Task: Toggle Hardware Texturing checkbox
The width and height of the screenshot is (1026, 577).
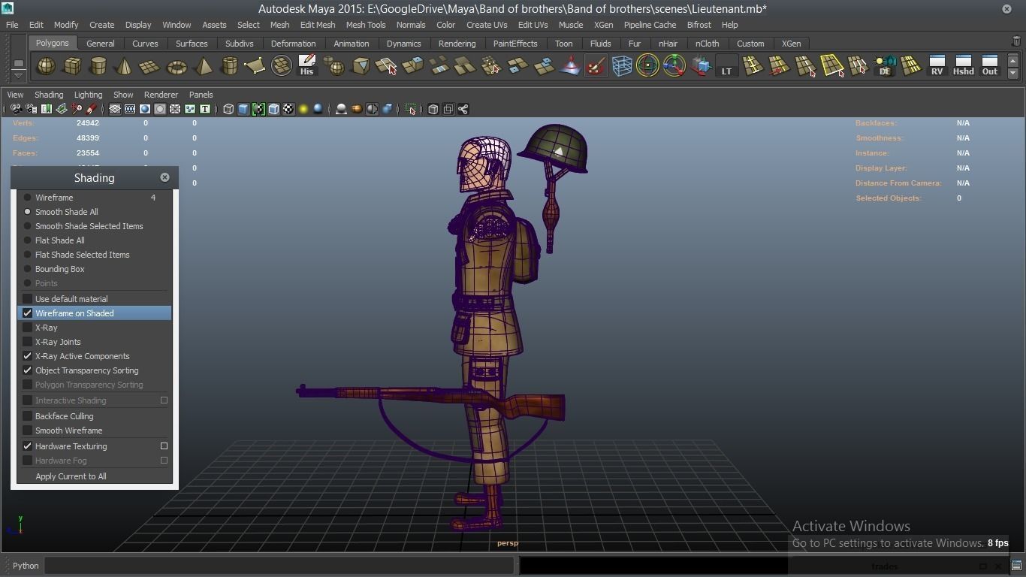Action: (x=28, y=446)
